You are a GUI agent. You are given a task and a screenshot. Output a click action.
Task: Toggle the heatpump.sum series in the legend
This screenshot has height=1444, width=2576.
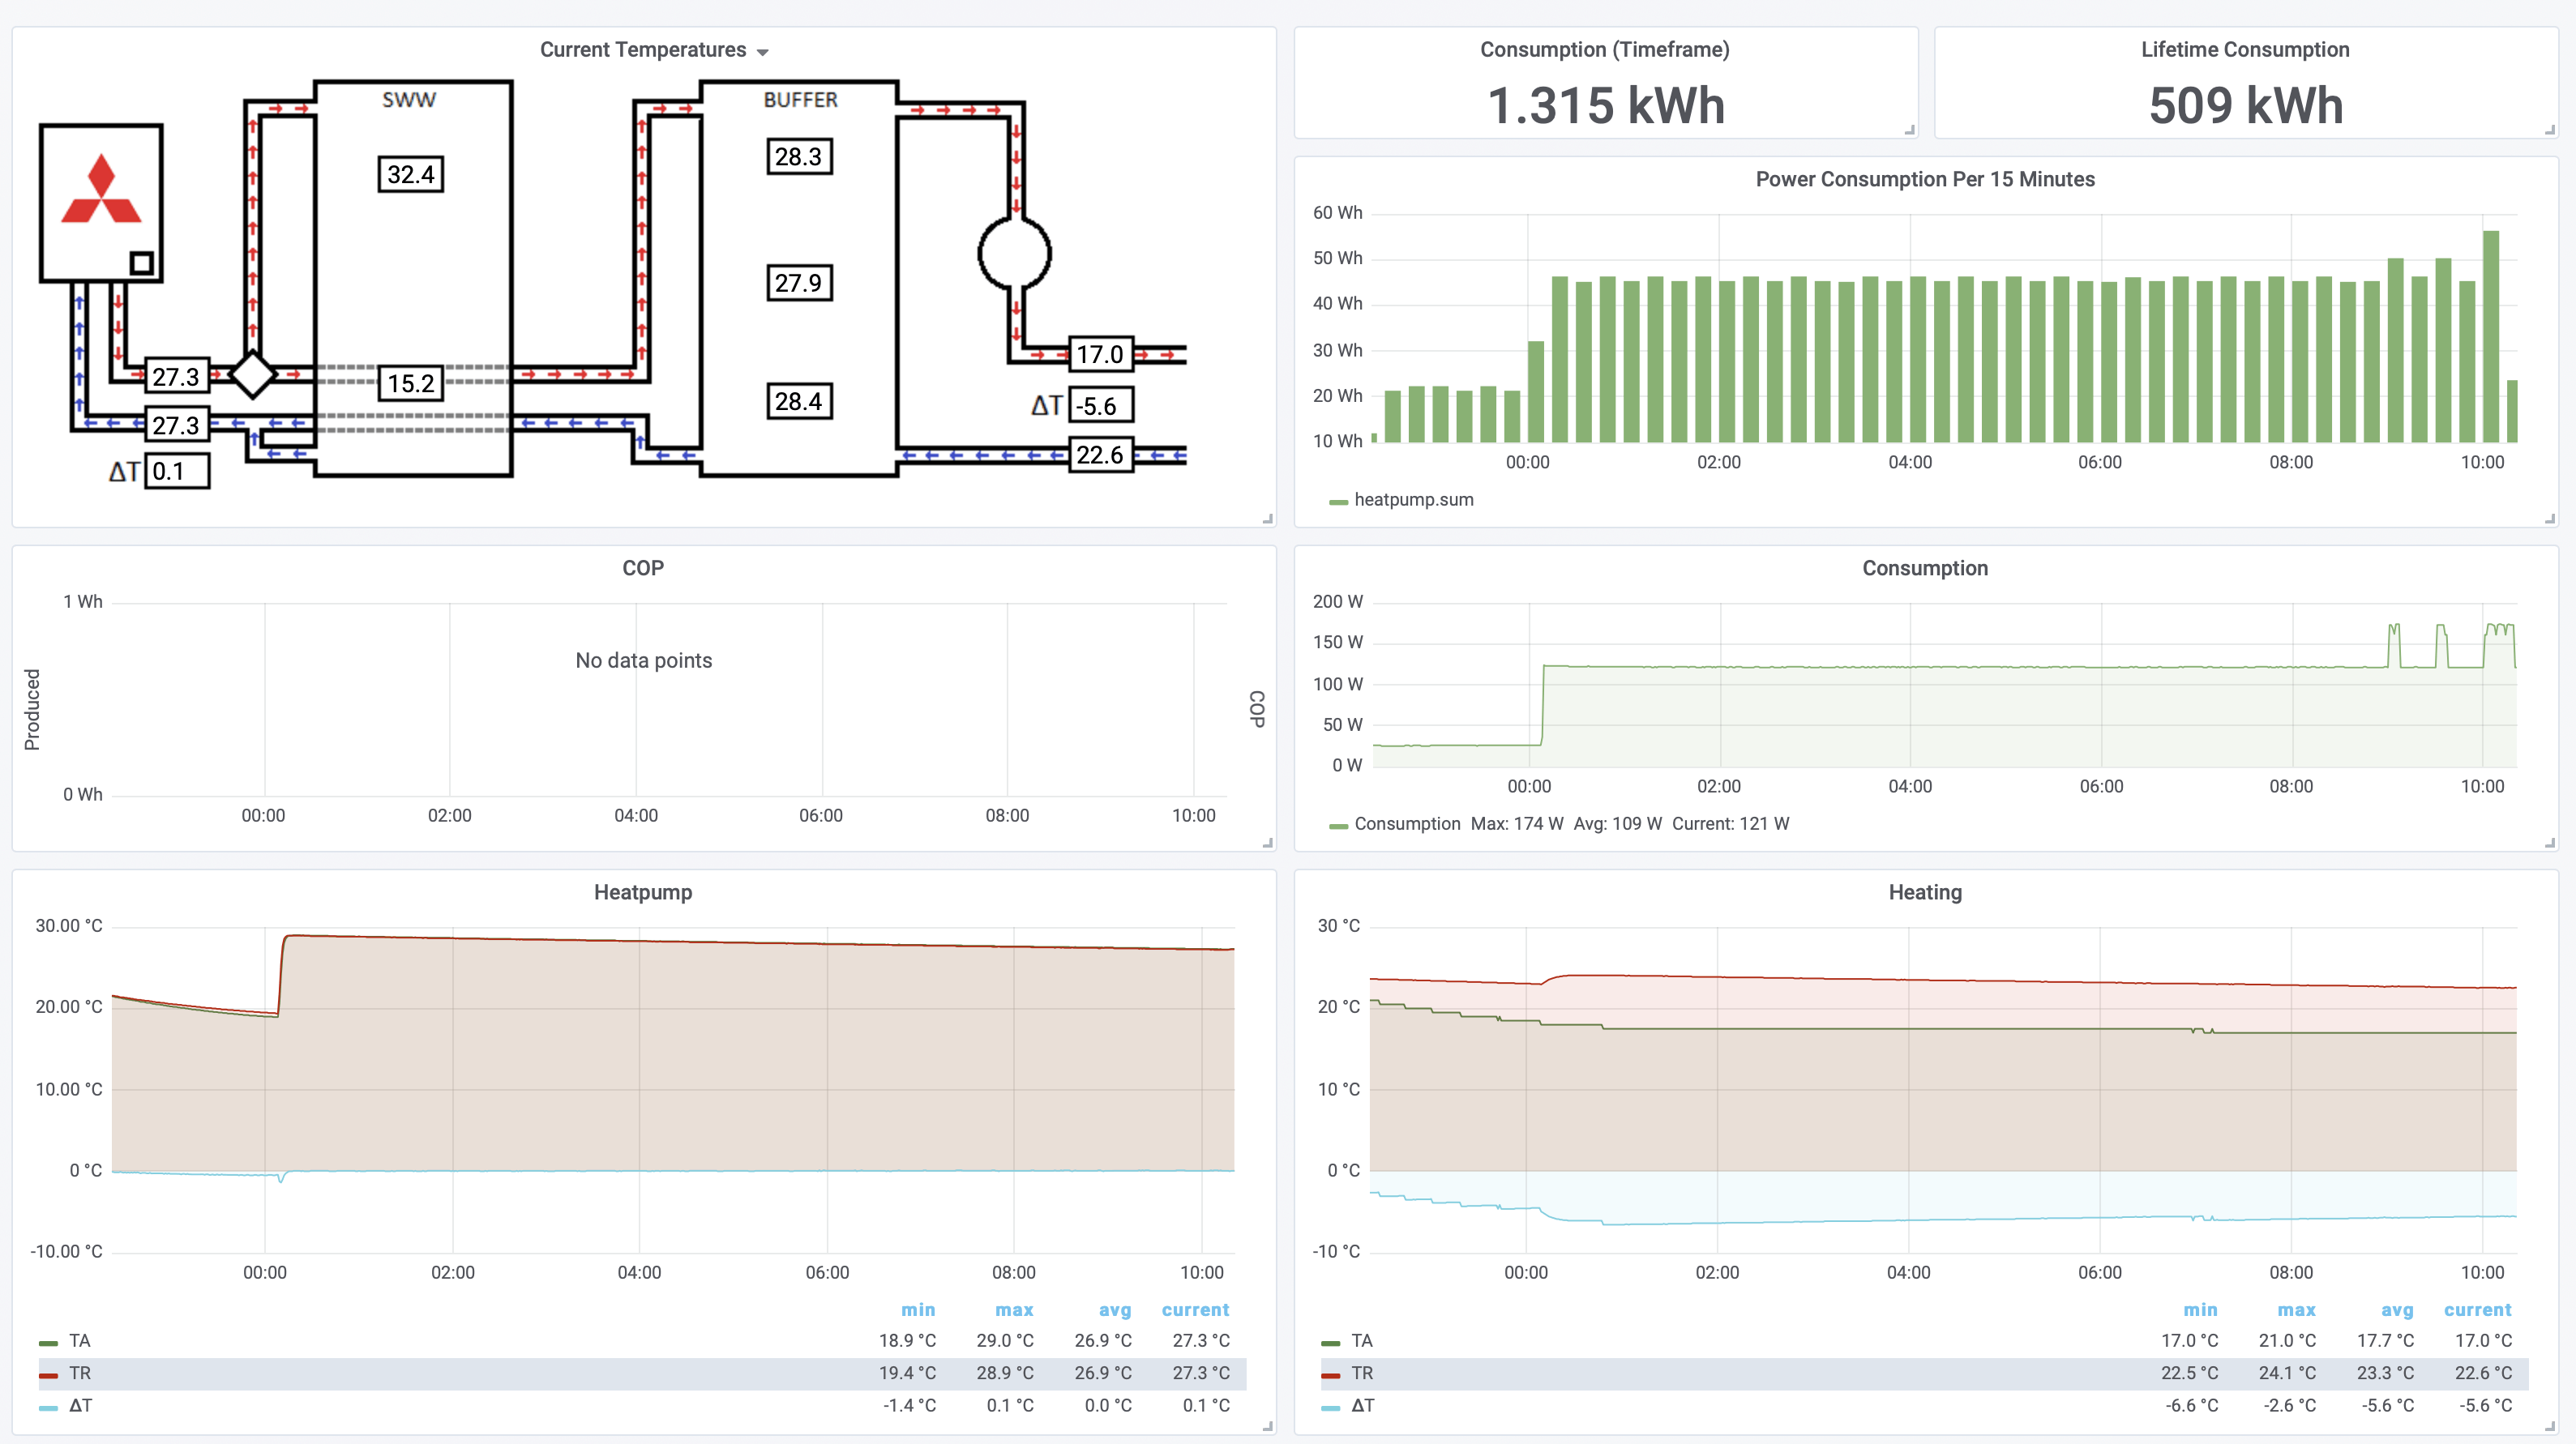click(x=1412, y=500)
